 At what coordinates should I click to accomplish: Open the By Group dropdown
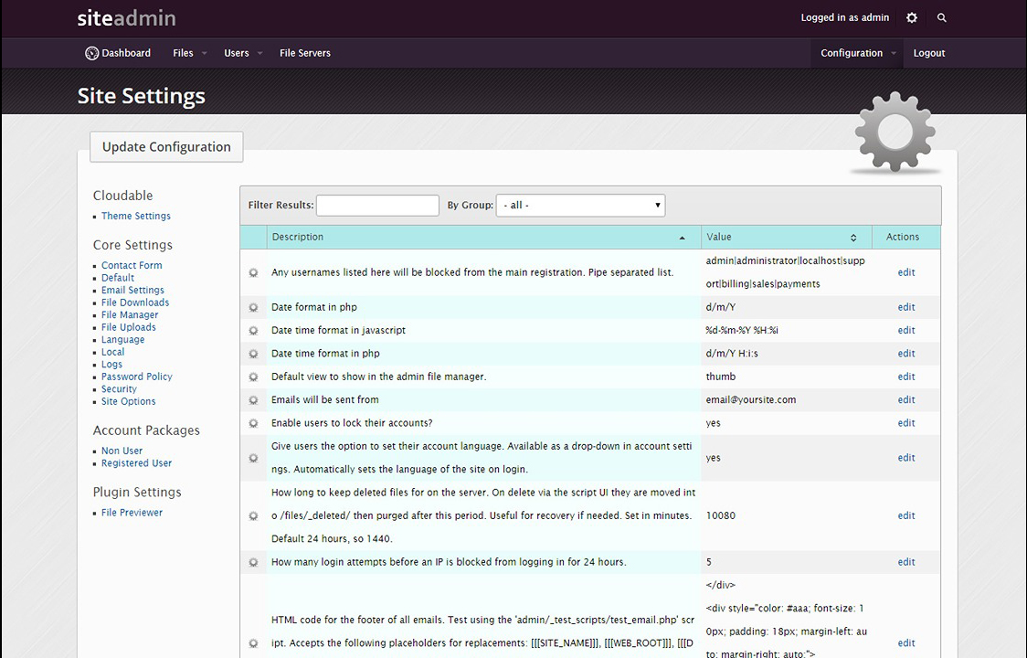tap(580, 206)
